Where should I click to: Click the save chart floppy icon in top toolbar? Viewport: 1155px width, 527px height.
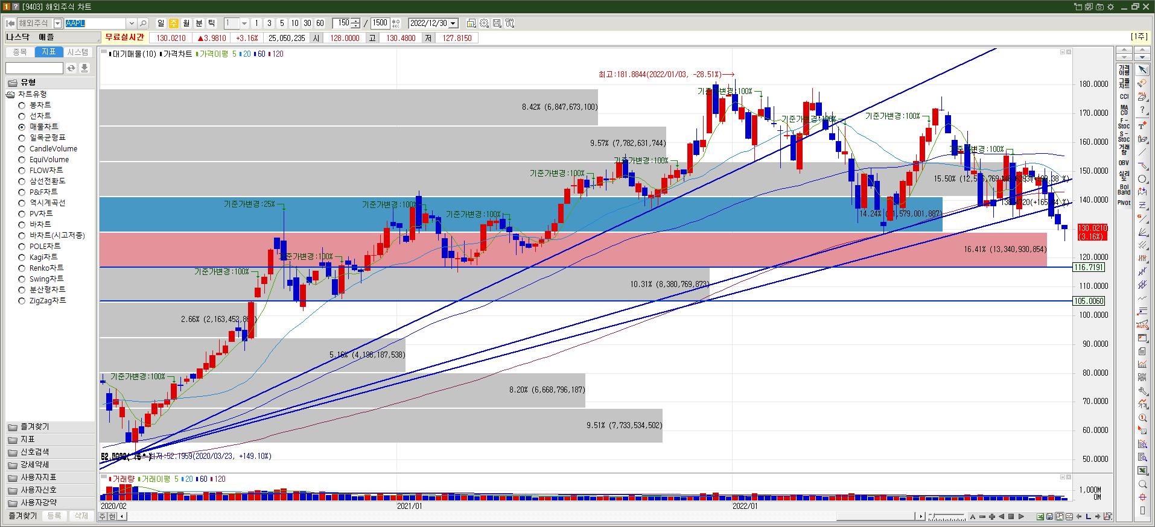click(x=497, y=24)
